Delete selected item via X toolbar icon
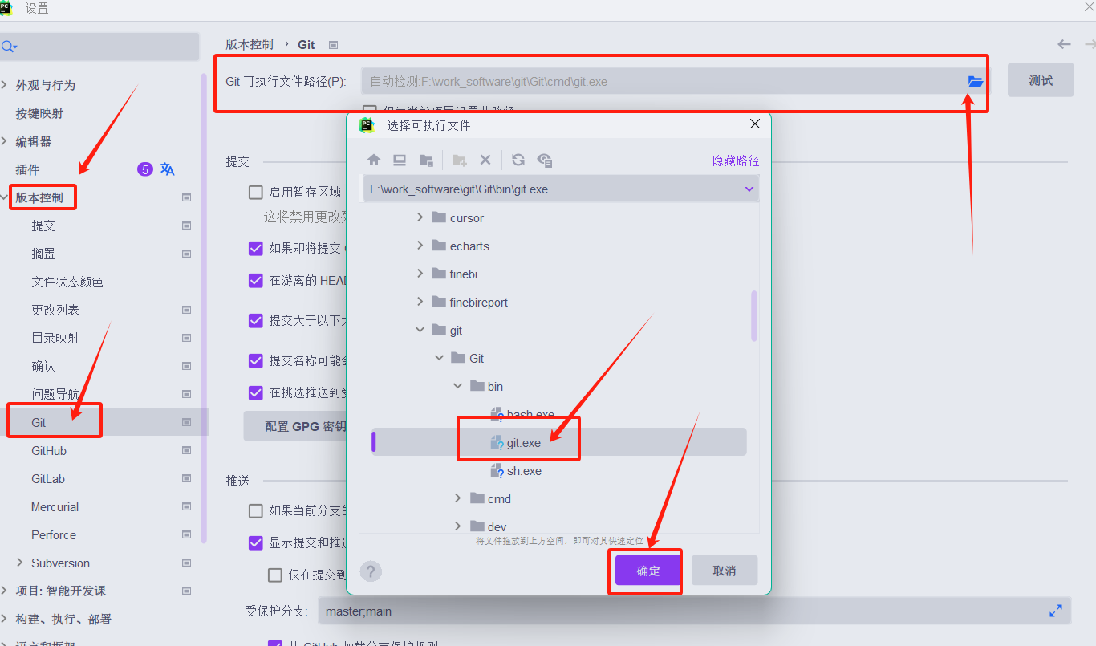Screen dimensions: 1096x646 pos(485,160)
